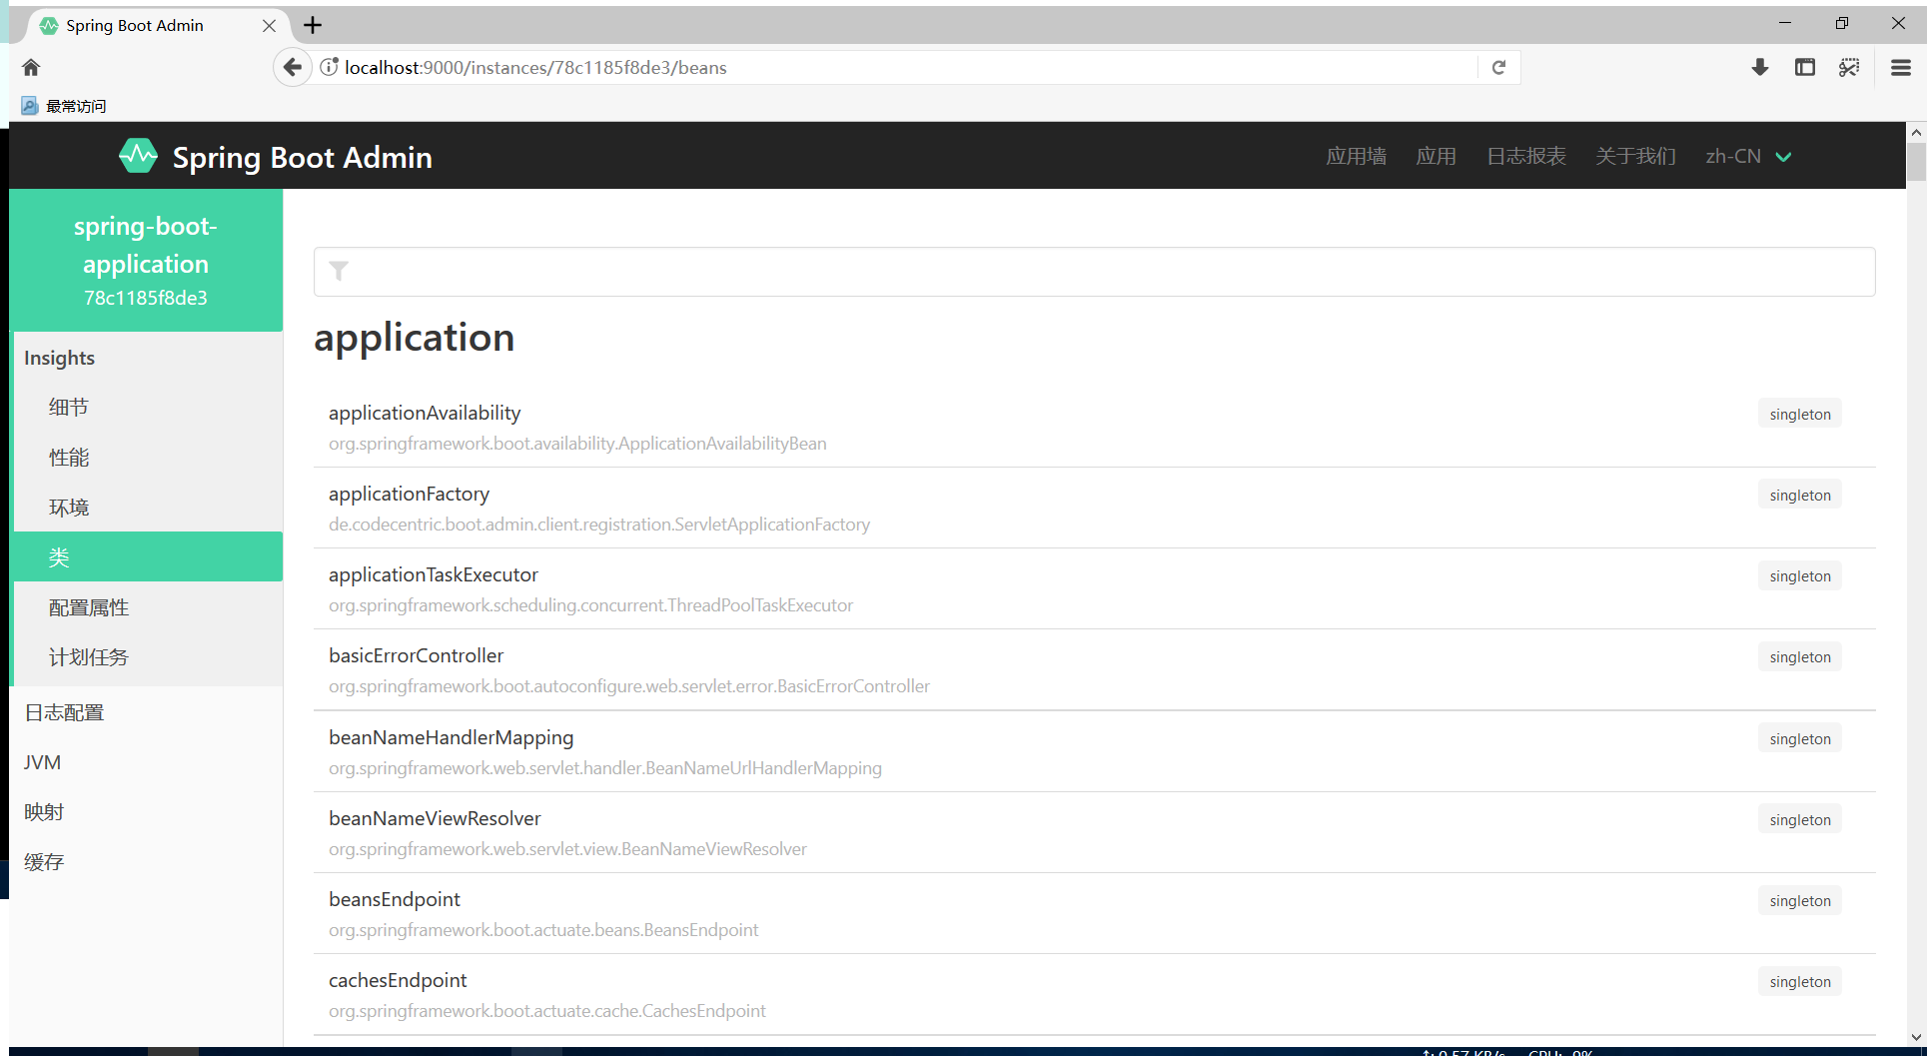The height and width of the screenshot is (1056, 1927).
Task: Open the 日志配置 sidebar section
Action: click(148, 712)
